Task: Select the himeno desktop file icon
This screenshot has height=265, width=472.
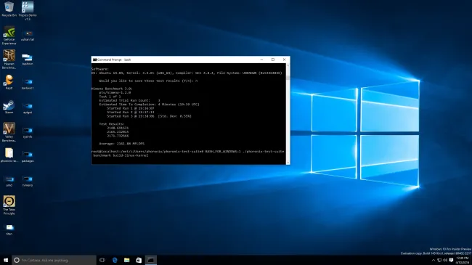Action: (x=28, y=182)
